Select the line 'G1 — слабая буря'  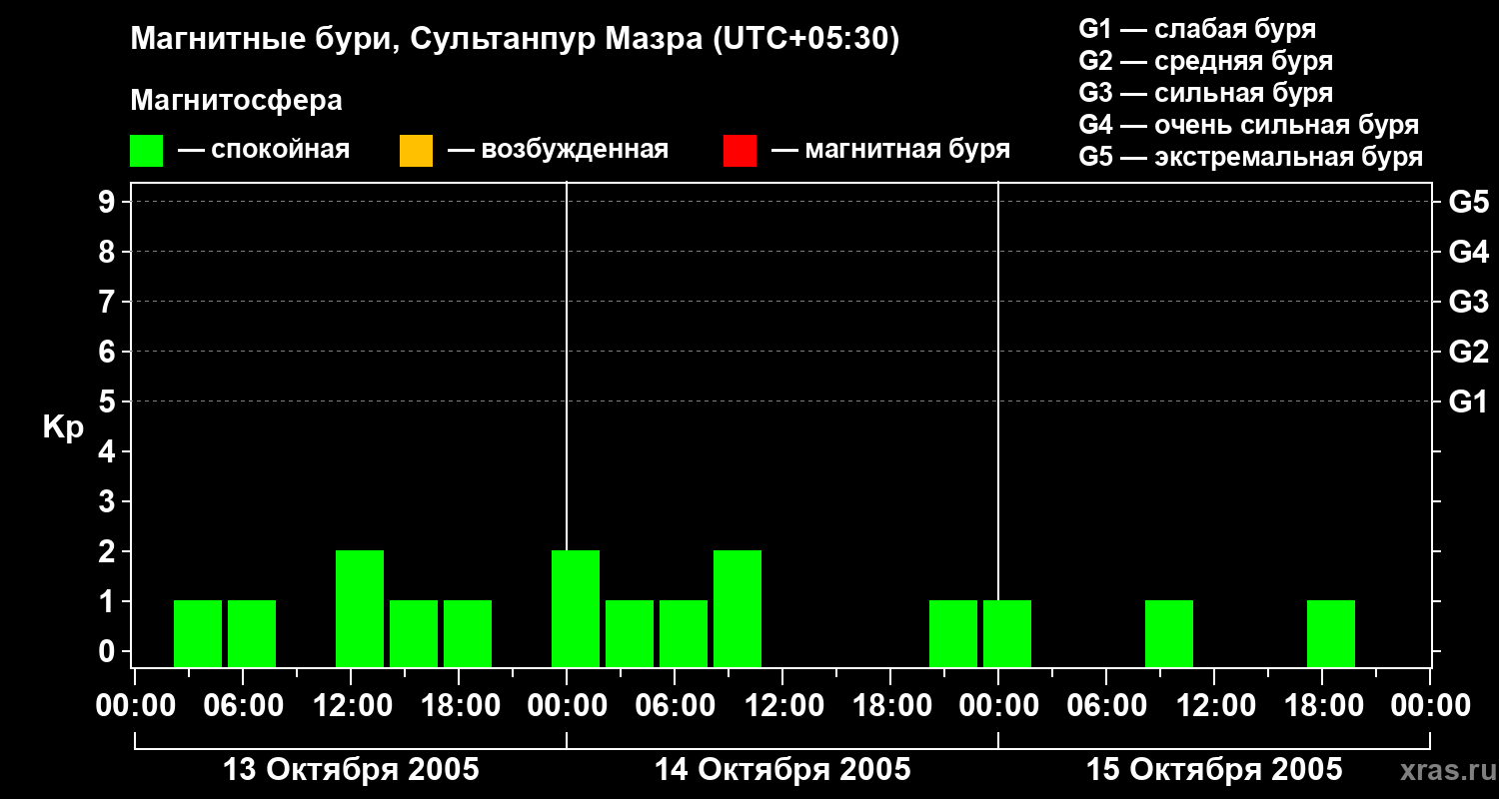point(1197,29)
